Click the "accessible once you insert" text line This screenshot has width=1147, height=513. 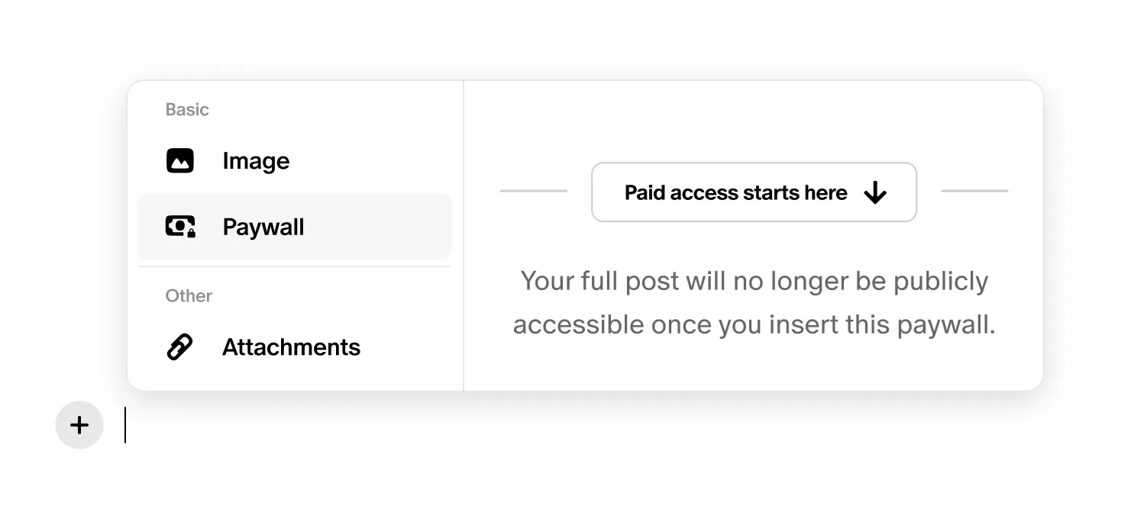(x=754, y=325)
